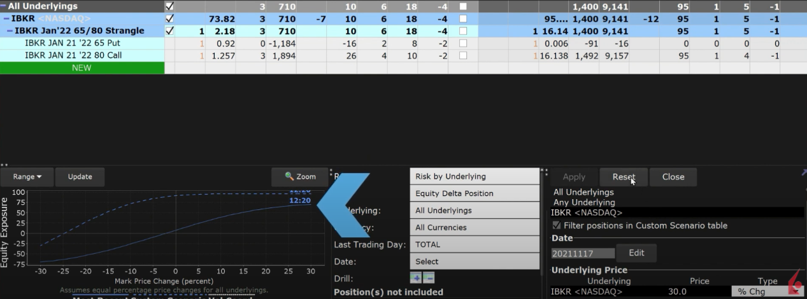Image resolution: width=807 pixels, height=299 pixels.
Task: Open the % Chg type dropdown
Action: tap(759, 291)
